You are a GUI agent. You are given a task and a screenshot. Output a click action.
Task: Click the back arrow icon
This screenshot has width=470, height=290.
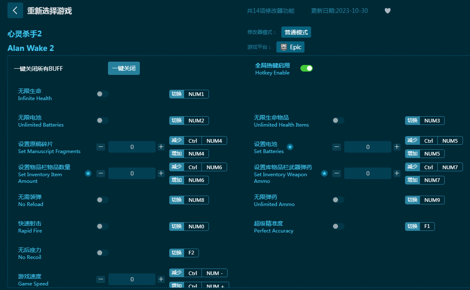click(15, 10)
